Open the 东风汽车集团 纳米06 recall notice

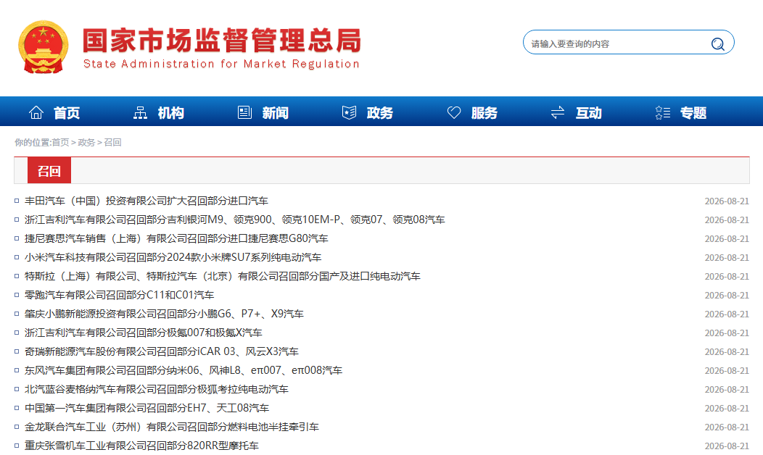[x=183, y=370]
